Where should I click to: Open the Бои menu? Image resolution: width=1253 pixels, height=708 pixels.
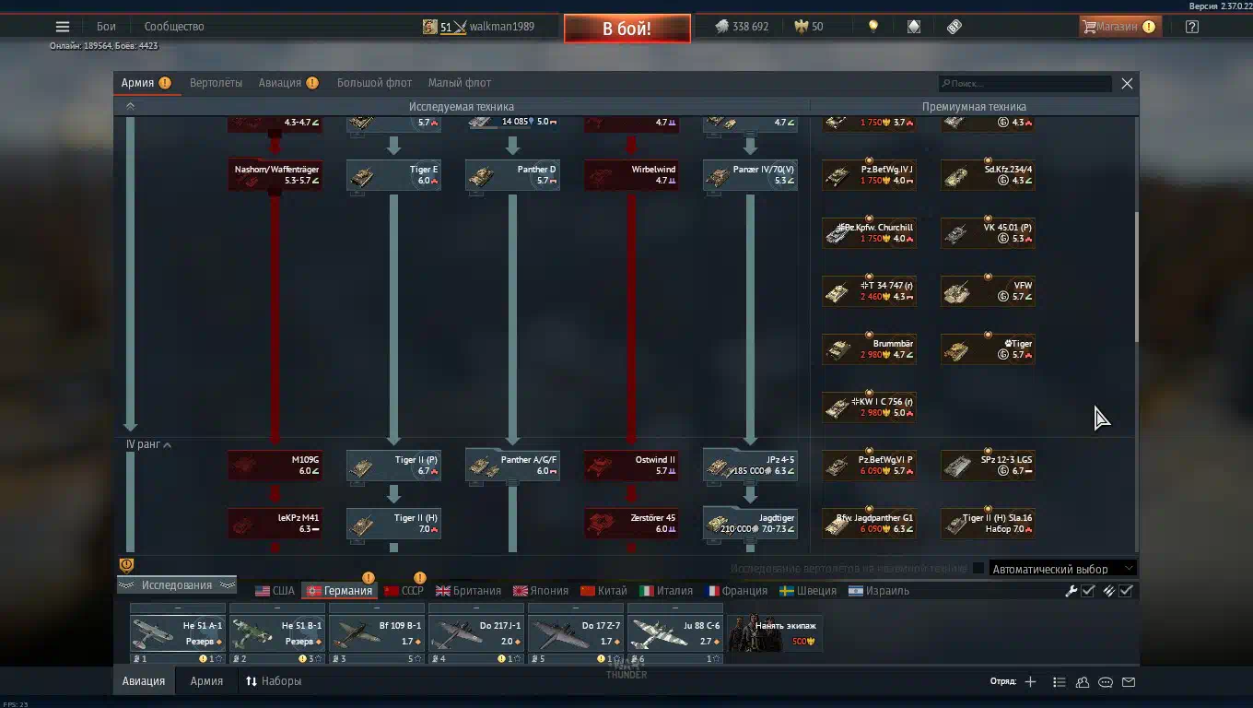(107, 27)
